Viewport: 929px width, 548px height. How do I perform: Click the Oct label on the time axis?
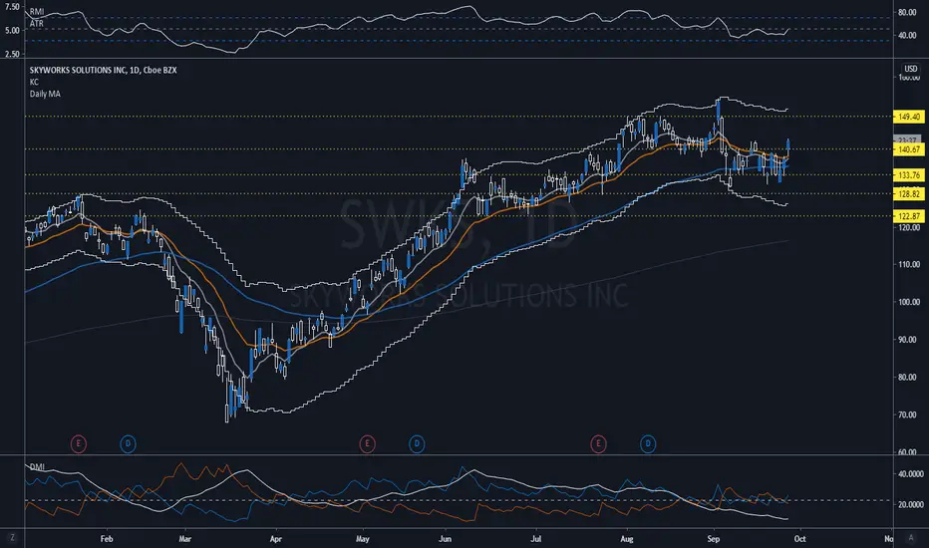pyautogui.click(x=799, y=538)
